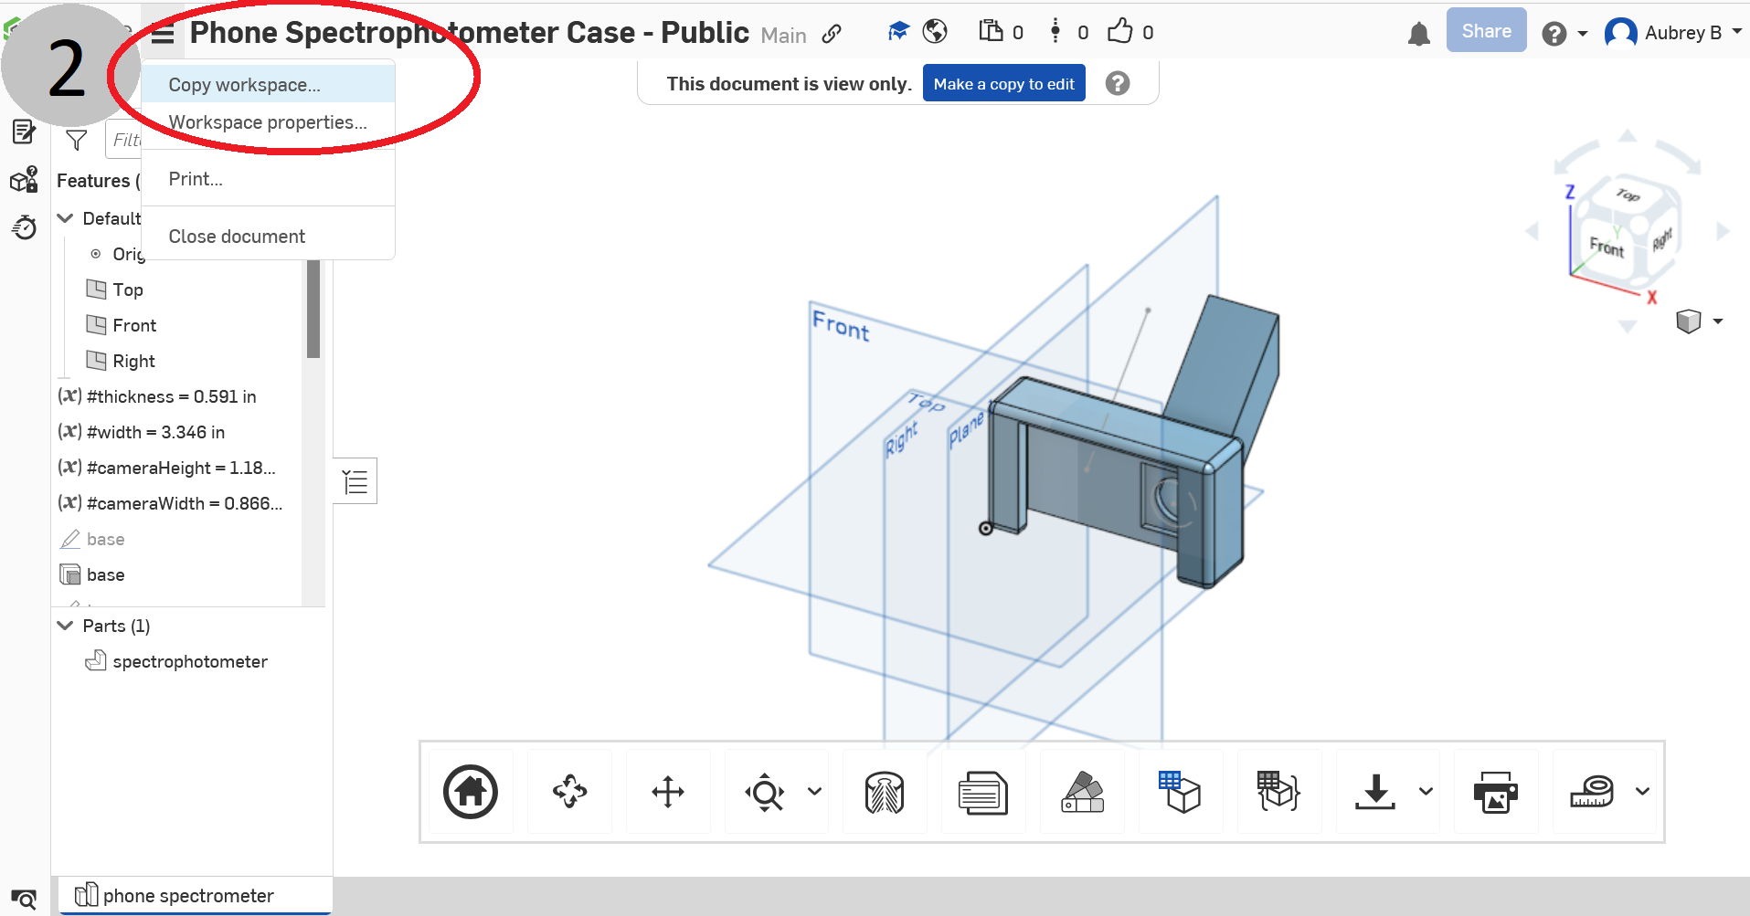Image resolution: width=1750 pixels, height=916 pixels.
Task: Click the printer icon in bottom toolbar
Action: (x=1496, y=792)
